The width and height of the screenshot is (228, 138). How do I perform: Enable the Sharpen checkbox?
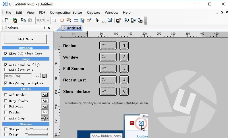pyautogui.click(x=6, y=129)
